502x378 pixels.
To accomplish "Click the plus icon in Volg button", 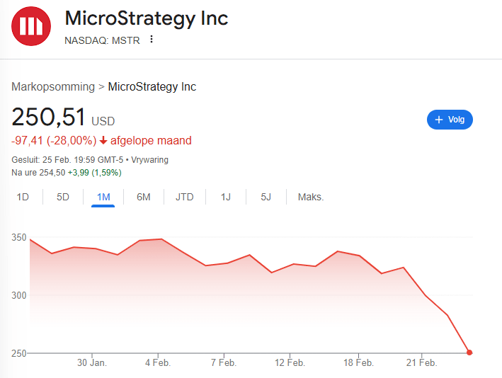I will (438, 120).
